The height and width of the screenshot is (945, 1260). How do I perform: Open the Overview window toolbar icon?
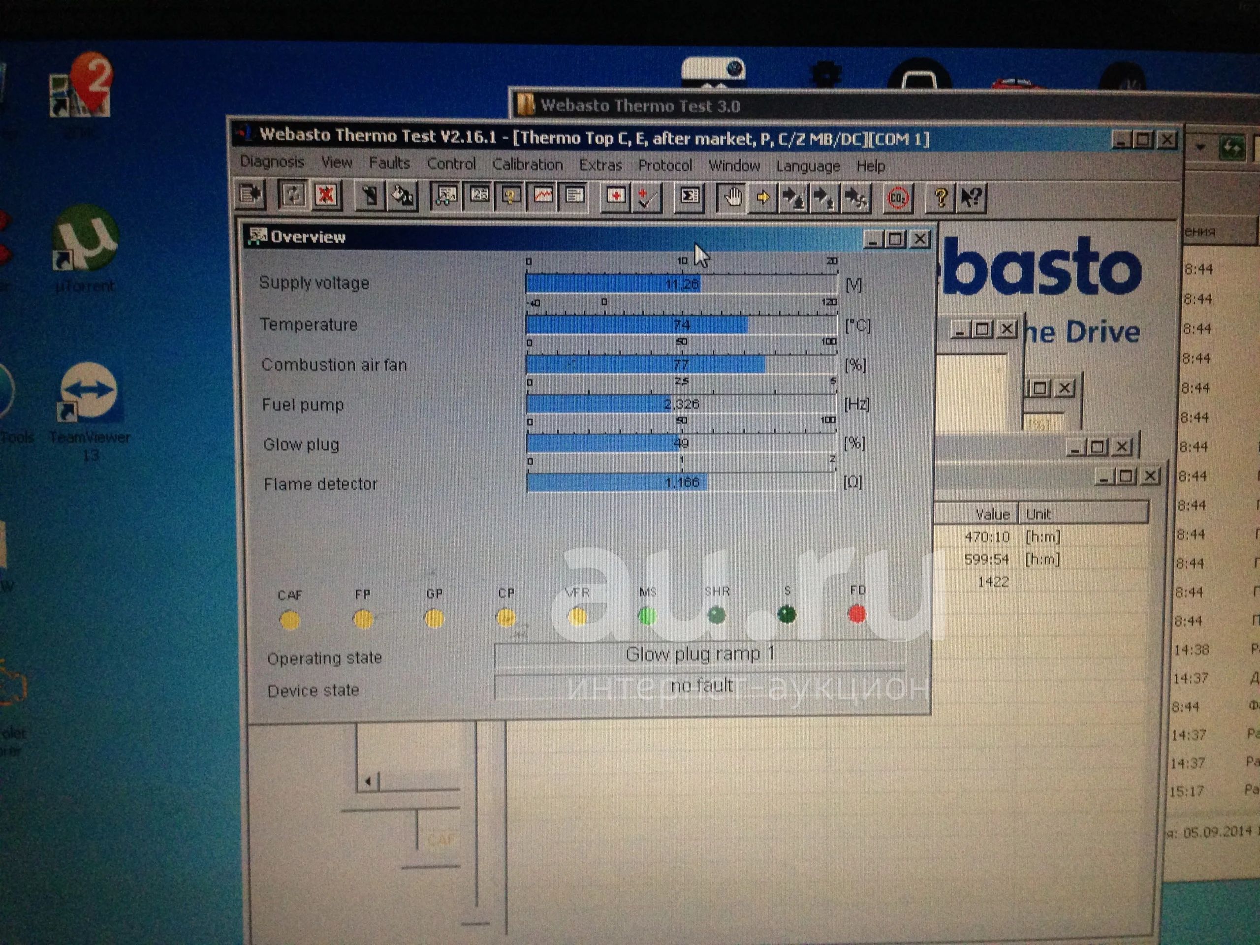[445, 196]
